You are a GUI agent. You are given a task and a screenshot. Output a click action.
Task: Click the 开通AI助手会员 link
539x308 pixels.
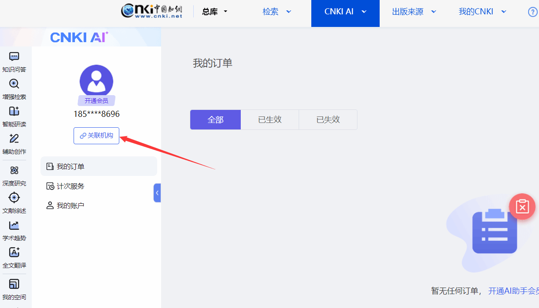point(513,291)
